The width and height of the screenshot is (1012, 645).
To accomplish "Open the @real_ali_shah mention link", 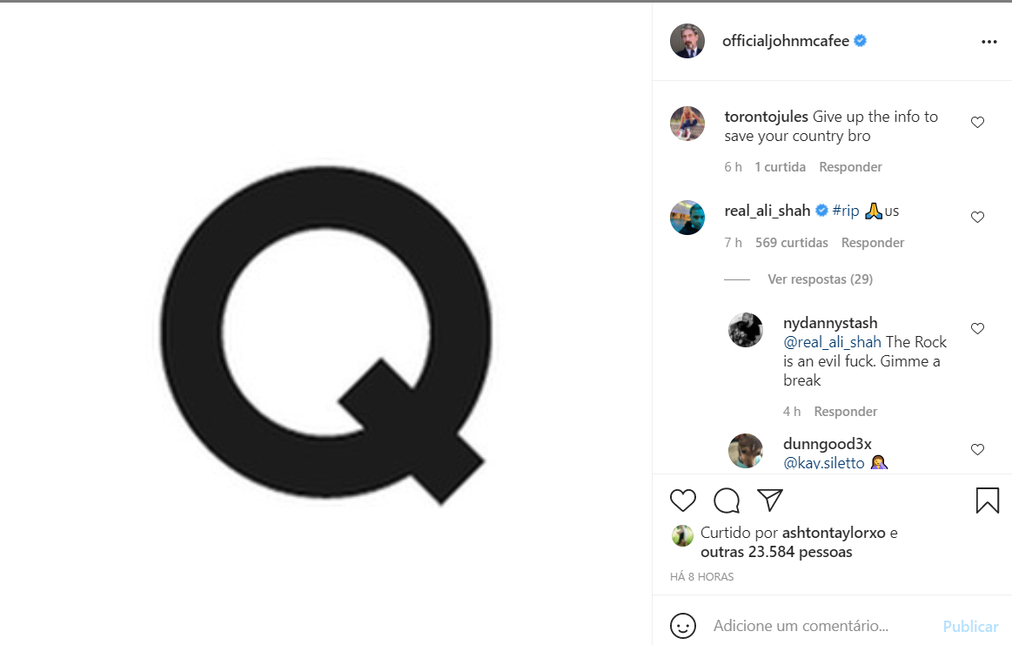I will 833,342.
